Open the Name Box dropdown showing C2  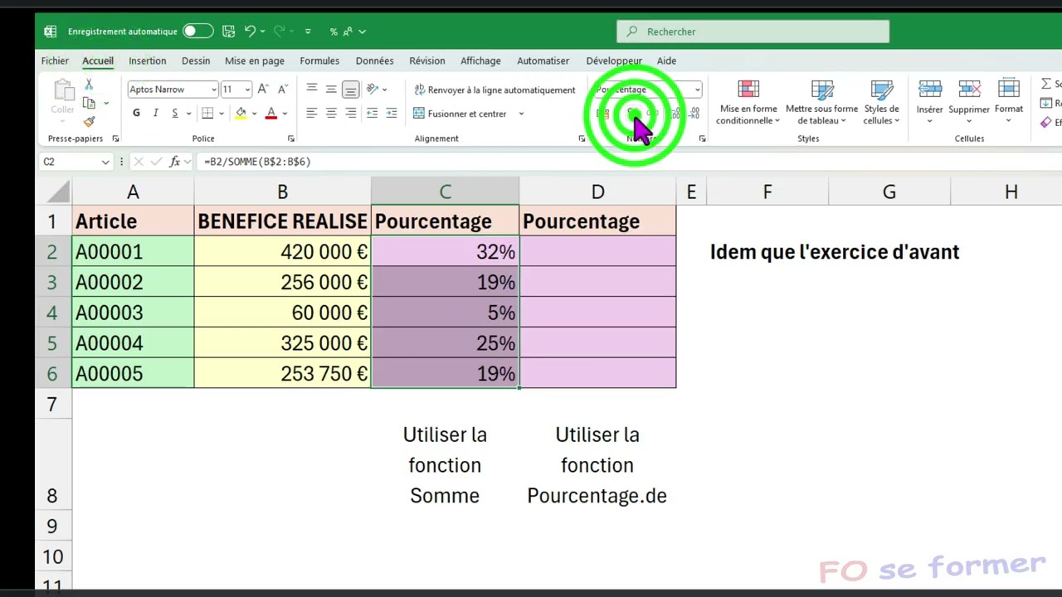coord(105,162)
